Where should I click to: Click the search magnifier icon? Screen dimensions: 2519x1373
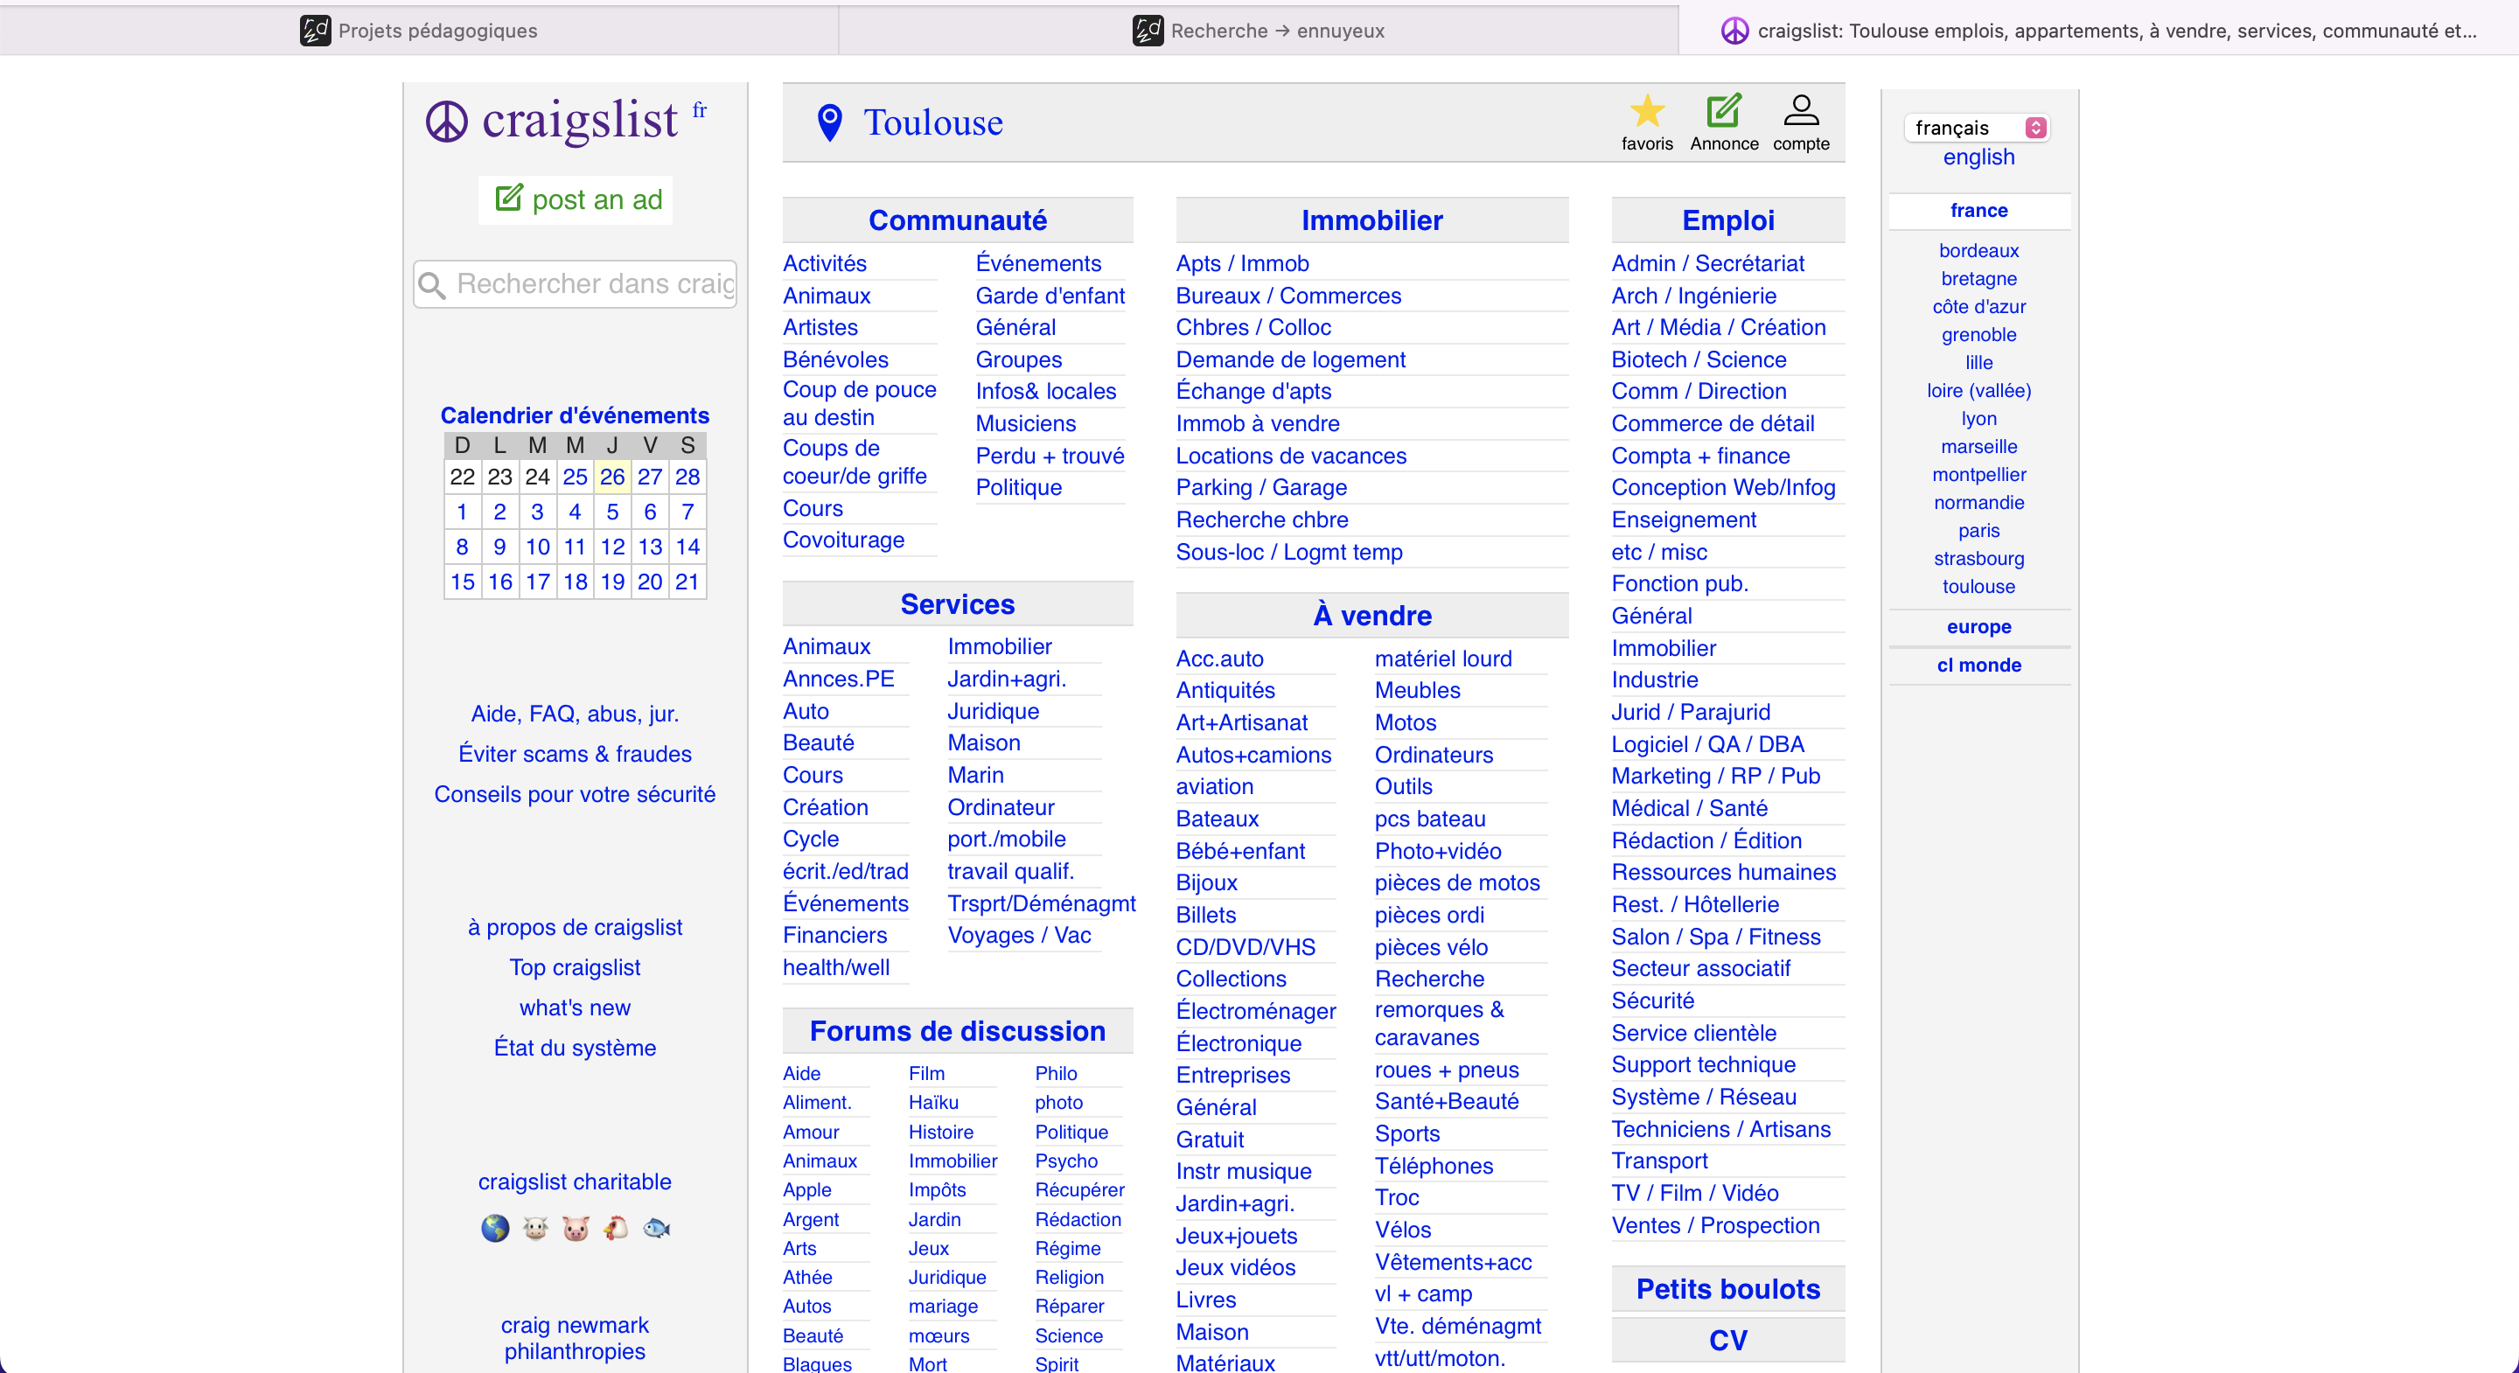click(x=432, y=284)
